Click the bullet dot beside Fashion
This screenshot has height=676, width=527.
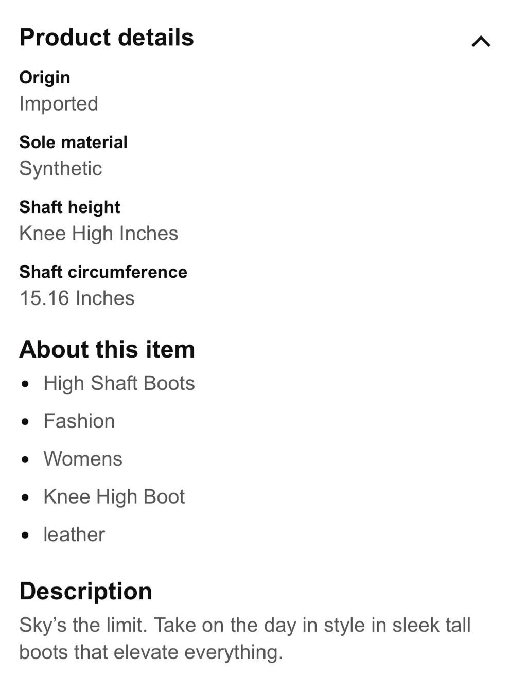click(x=26, y=422)
